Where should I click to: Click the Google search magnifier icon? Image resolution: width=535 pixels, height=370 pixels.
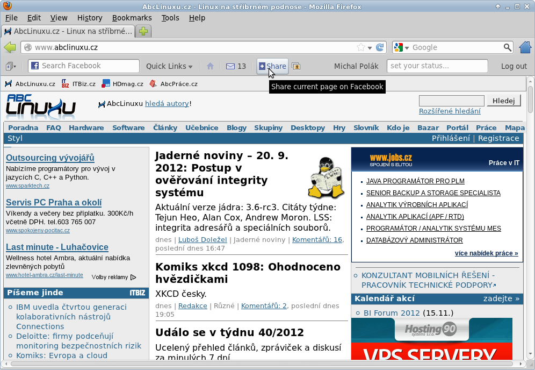pos(508,47)
